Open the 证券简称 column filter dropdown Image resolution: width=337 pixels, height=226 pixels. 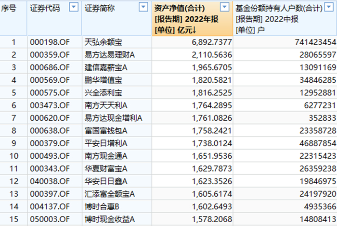143,7
